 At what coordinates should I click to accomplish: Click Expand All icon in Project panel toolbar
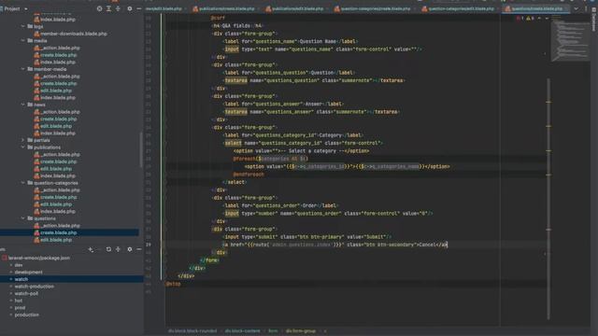pyautogui.click(x=108, y=8)
